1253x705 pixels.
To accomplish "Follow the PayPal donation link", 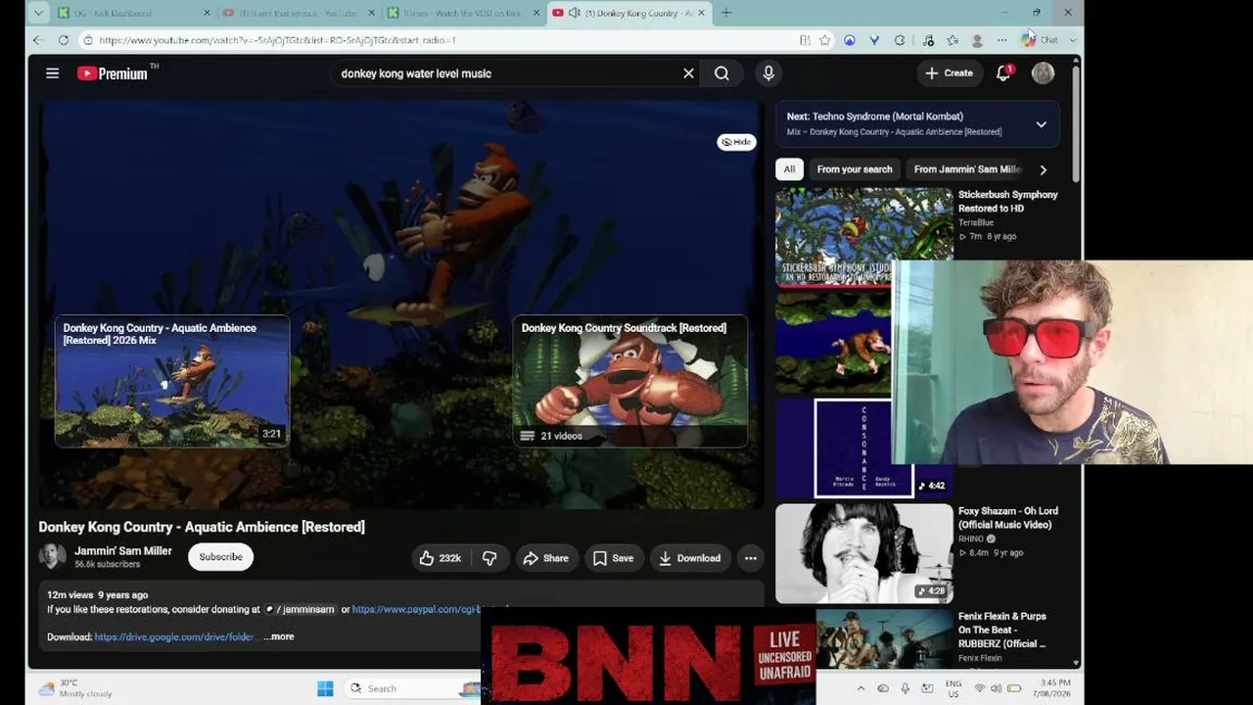I will coord(417,609).
